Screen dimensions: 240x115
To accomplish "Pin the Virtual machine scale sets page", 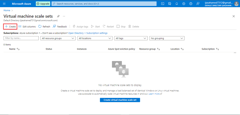I will (x=58, y=16).
